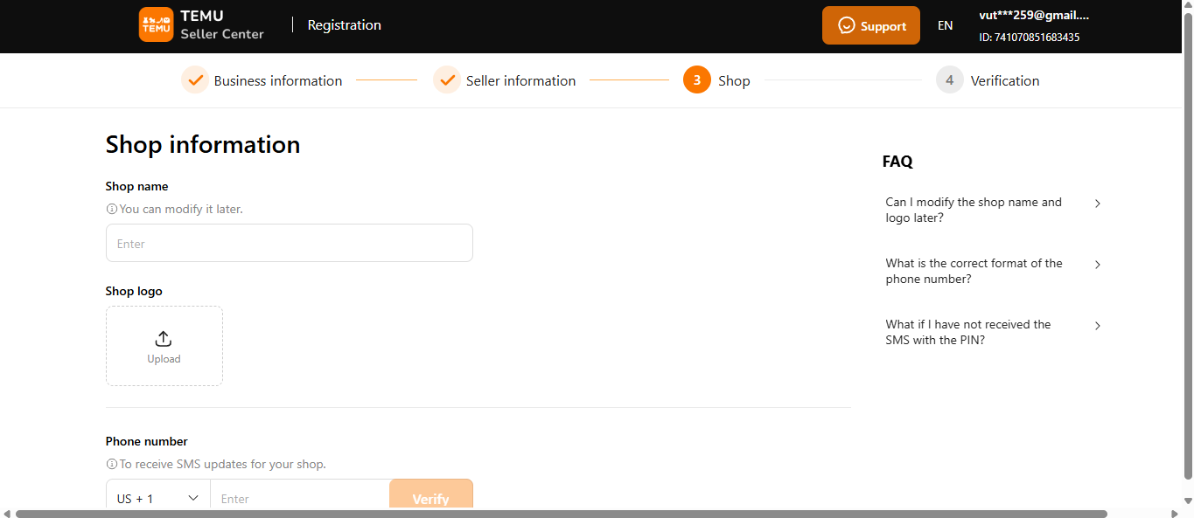The width and height of the screenshot is (1194, 518).
Task: Open the FAQ about missing SMS PIN
Action: click(994, 332)
